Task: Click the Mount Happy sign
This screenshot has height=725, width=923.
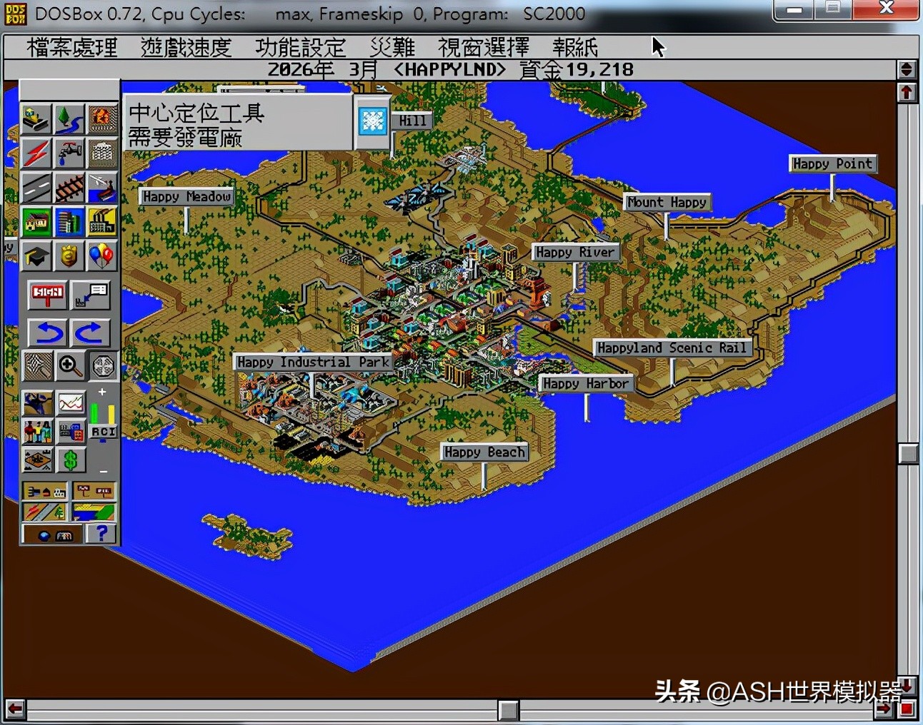Action: [x=667, y=202]
